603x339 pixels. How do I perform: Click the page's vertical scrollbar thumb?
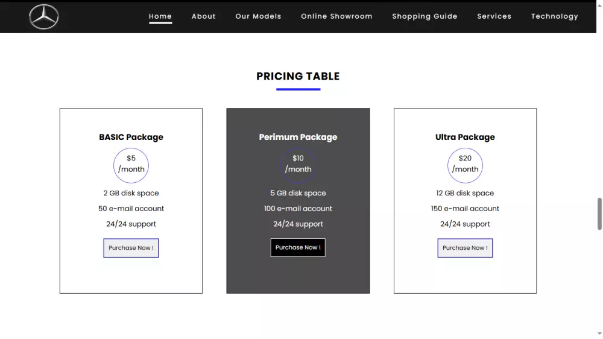pos(599,214)
